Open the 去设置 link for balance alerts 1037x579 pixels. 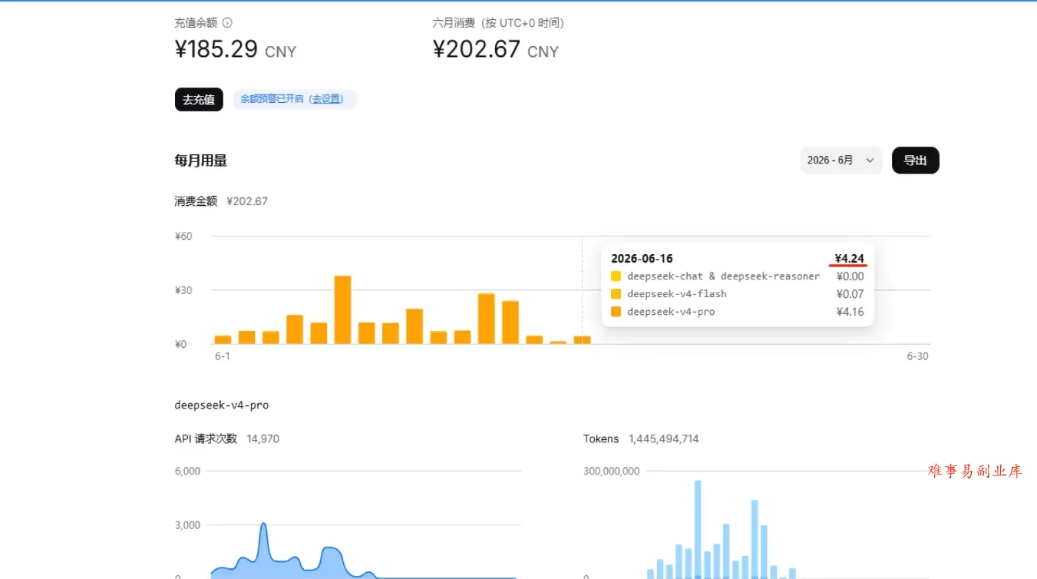[326, 99]
